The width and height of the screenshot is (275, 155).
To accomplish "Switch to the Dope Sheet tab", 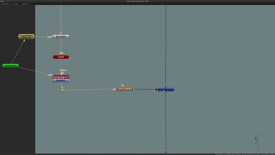I will coord(25,4).
